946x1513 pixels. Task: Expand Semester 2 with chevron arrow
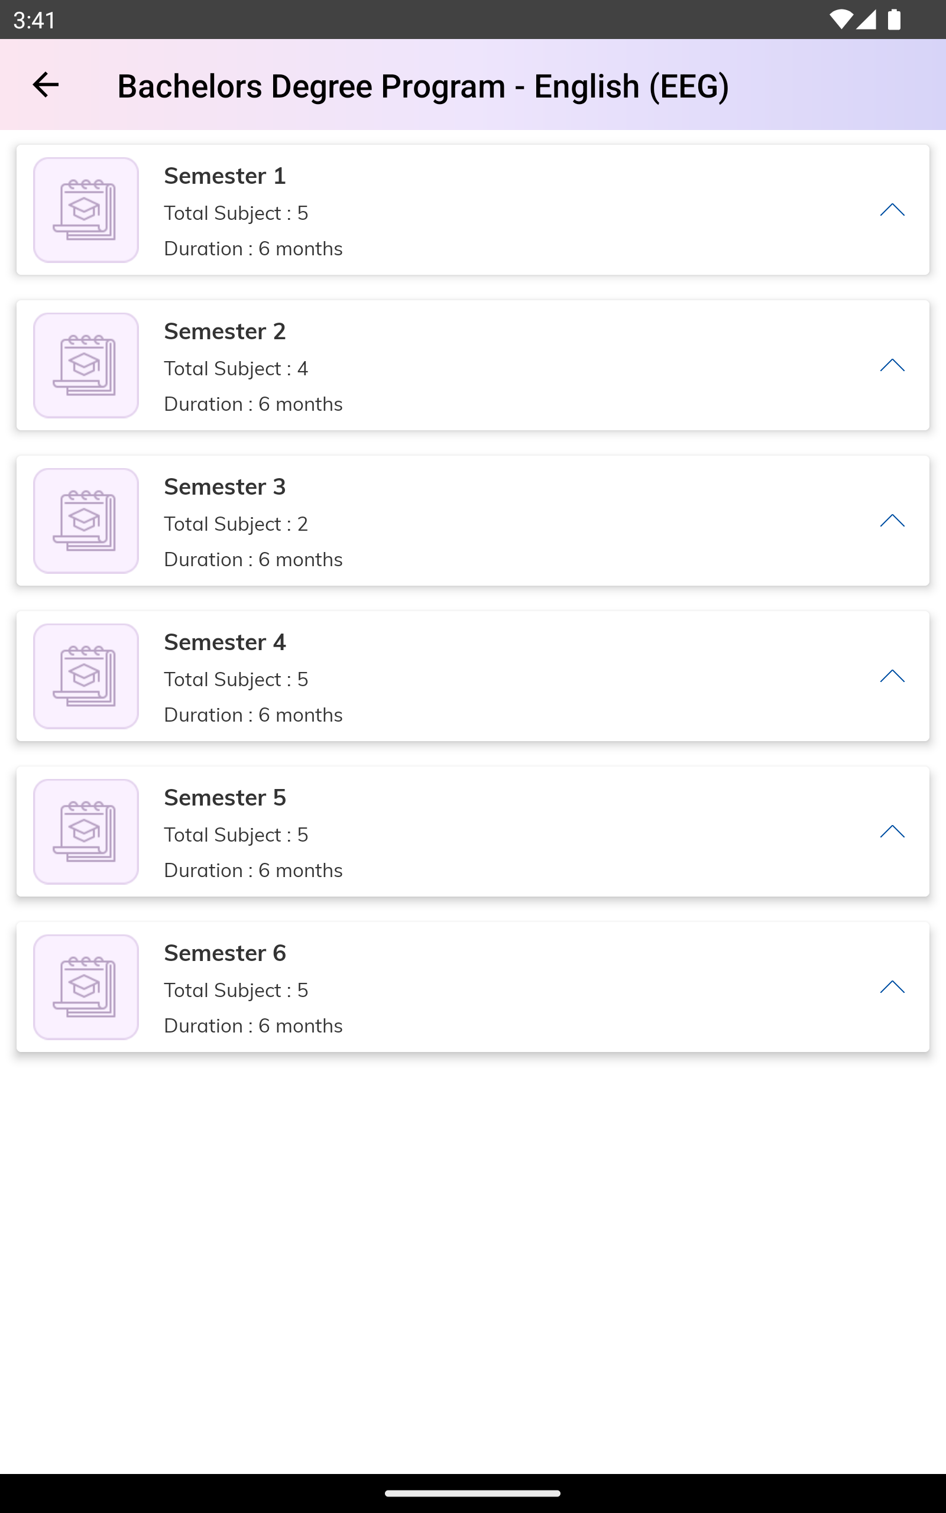tap(892, 365)
